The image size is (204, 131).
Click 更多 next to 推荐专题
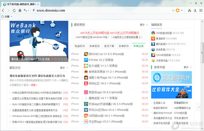[186, 67]
